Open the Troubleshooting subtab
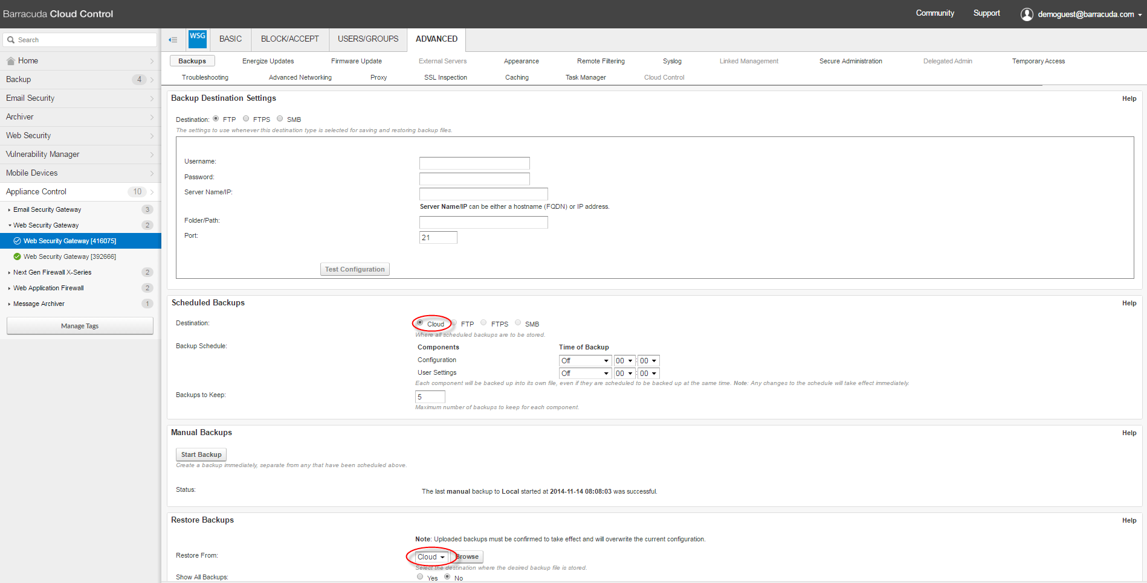 [x=205, y=77]
